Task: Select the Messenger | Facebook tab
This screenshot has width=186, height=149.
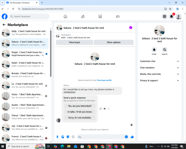Action: (22, 3)
